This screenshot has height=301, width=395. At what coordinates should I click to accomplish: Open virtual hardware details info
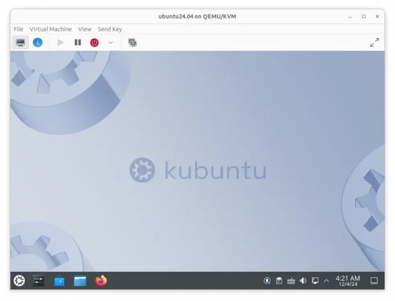[38, 42]
